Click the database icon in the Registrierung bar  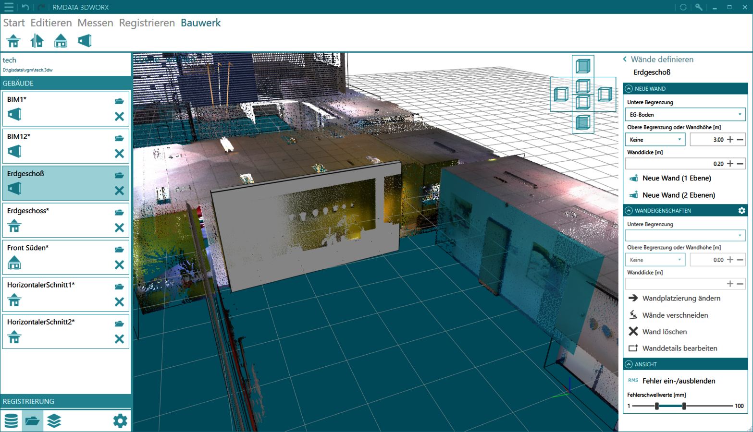click(11, 421)
